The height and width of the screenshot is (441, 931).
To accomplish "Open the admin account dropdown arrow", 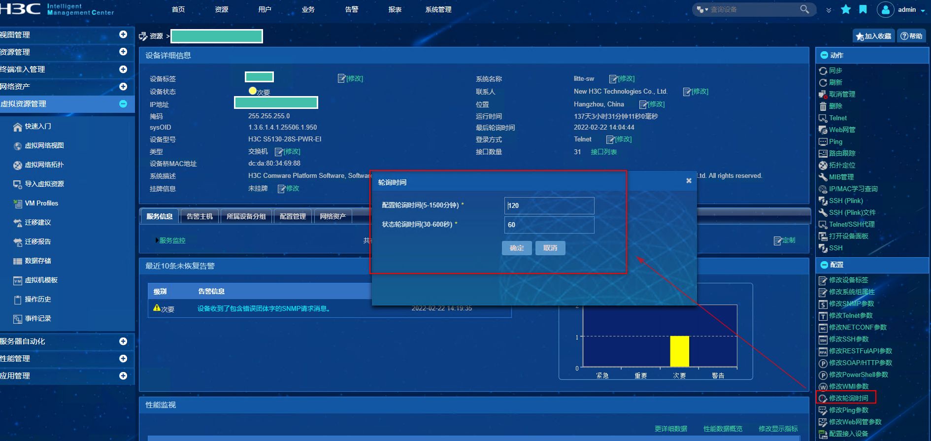I will pos(923,10).
